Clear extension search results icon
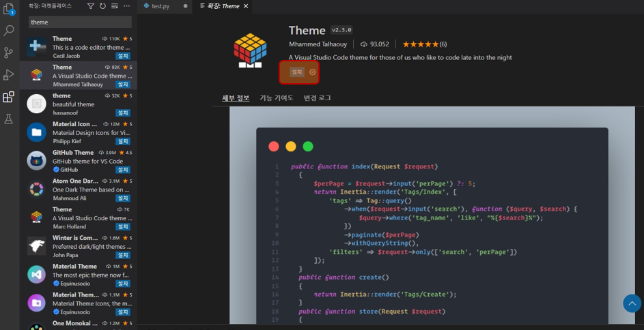The width and height of the screenshot is (644, 330). (115, 5)
